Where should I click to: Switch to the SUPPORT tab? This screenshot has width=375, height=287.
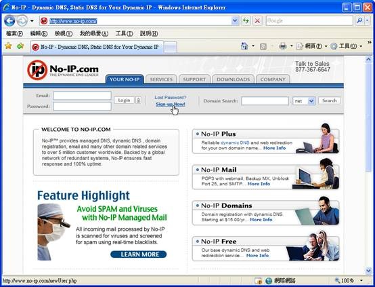(x=194, y=79)
